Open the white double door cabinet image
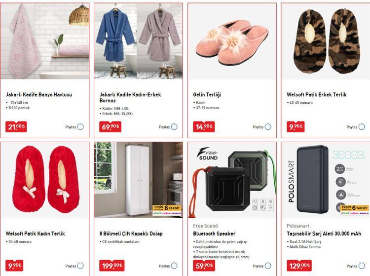370x276 pixels. click(x=138, y=180)
